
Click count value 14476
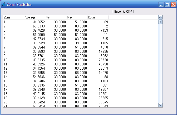point(104,73)
